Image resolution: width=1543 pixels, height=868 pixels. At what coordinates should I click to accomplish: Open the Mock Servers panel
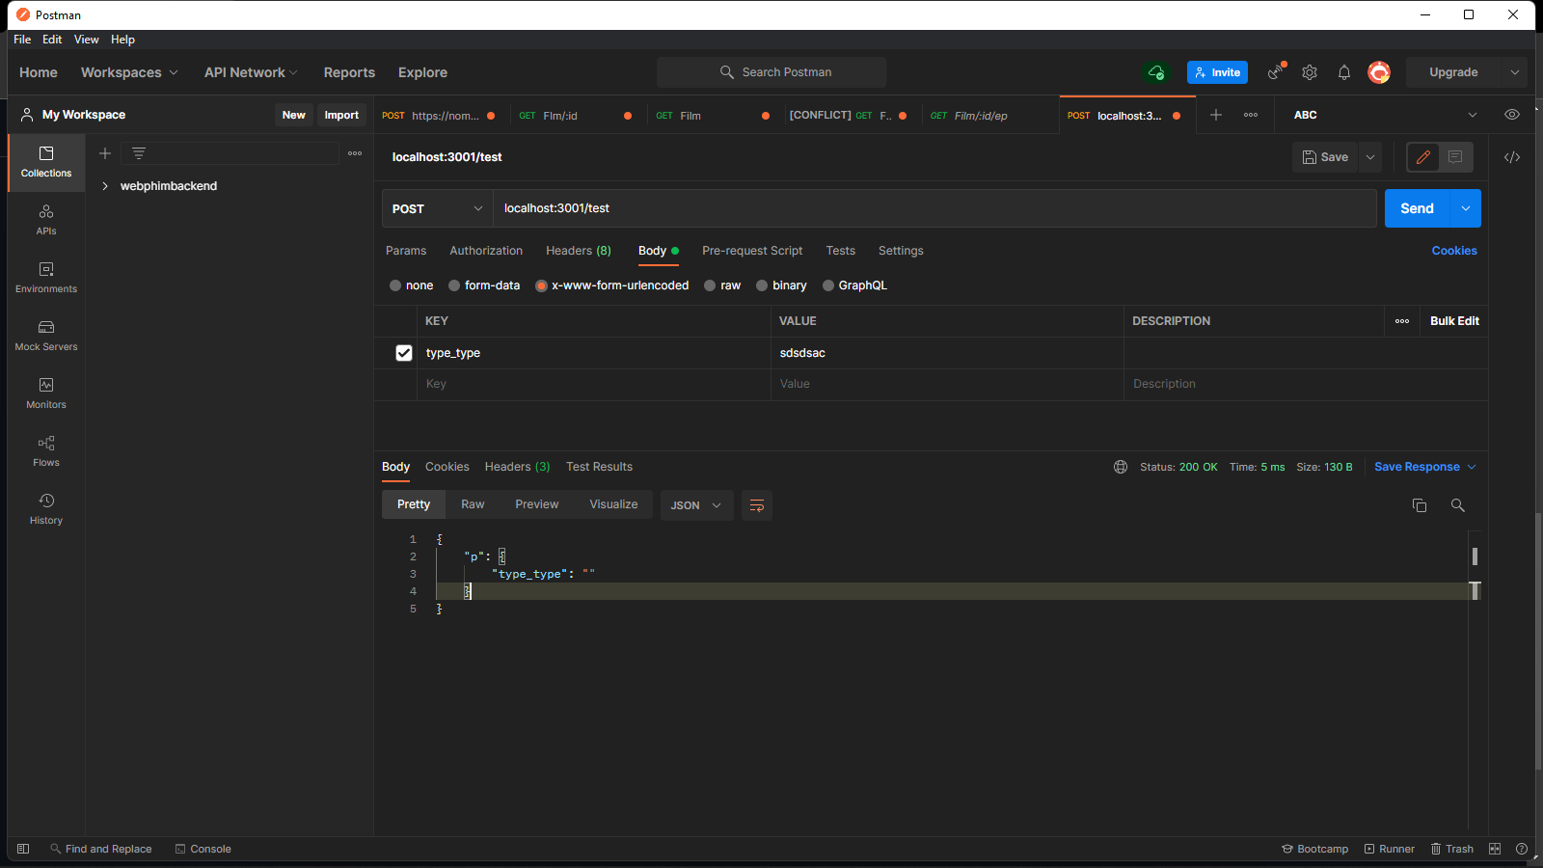pos(45,338)
